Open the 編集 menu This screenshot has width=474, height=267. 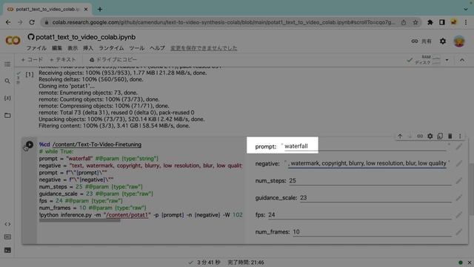(57, 48)
